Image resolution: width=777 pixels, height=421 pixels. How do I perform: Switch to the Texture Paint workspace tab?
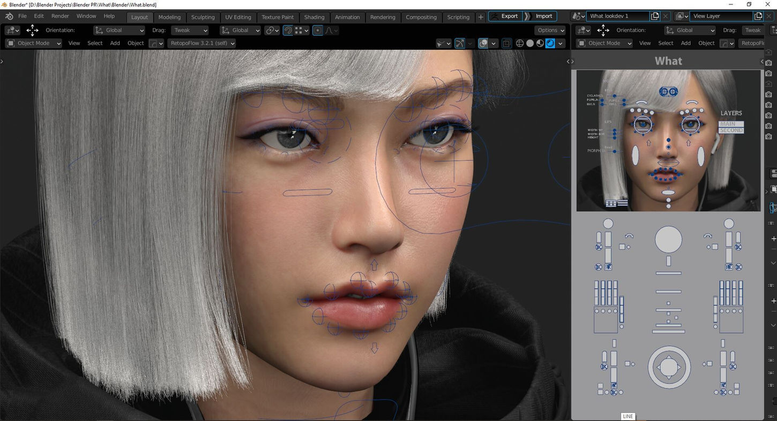pyautogui.click(x=278, y=17)
